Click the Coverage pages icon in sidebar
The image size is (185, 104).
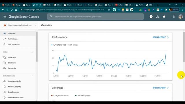point(5,57)
